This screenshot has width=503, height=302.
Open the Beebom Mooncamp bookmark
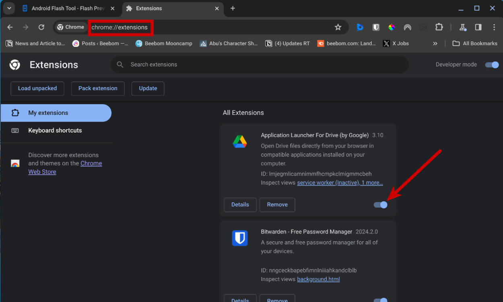164,43
